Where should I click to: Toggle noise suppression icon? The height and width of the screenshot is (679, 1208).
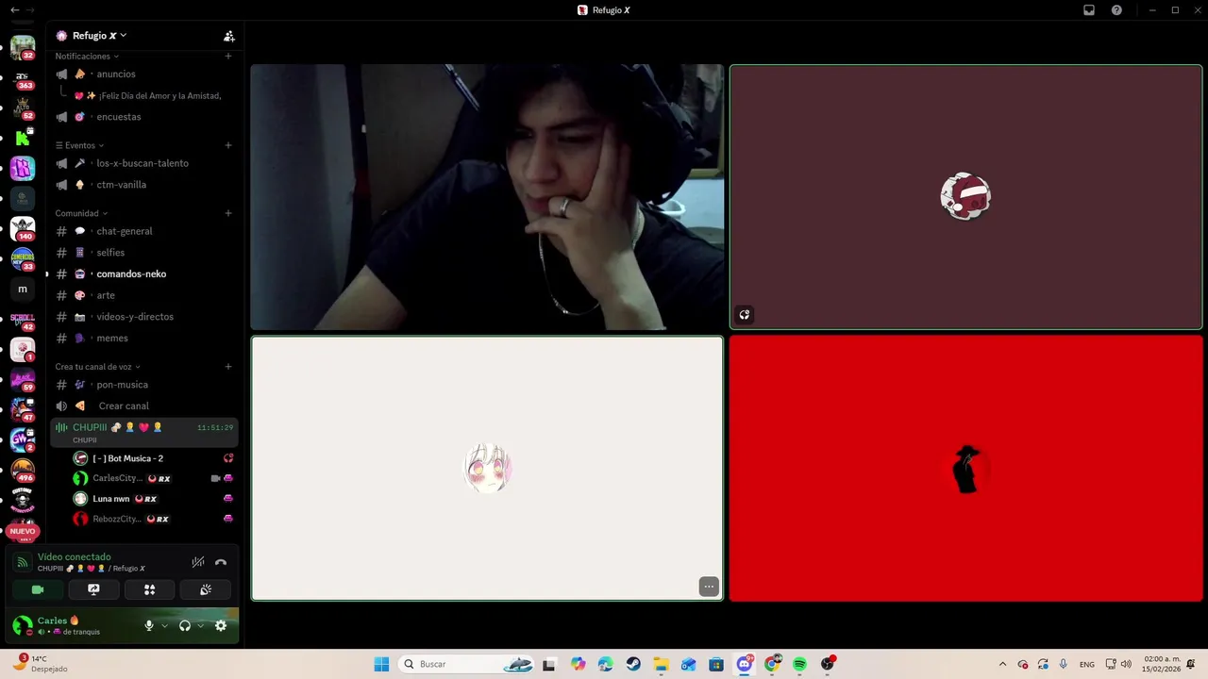pyautogui.click(x=198, y=562)
